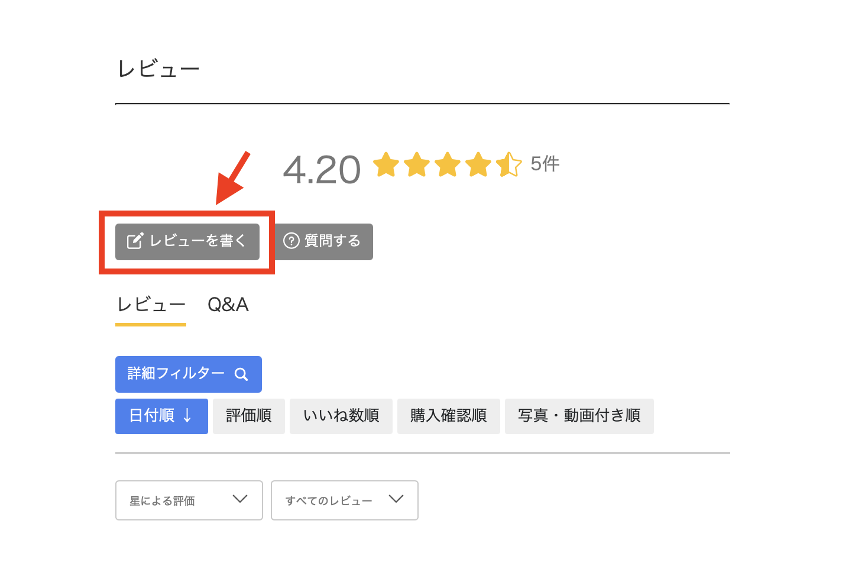The width and height of the screenshot is (865, 566).
Task: Click the 5件 review count
Action: (545, 164)
